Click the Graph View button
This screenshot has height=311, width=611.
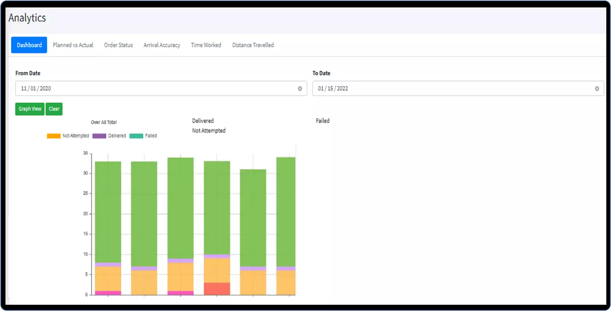click(x=30, y=109)
